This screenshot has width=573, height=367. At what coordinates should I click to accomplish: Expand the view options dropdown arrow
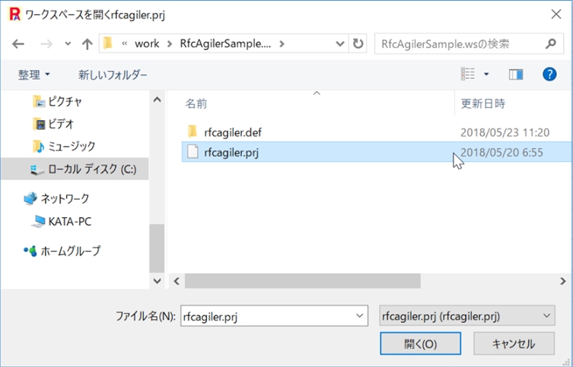[486, 74]
